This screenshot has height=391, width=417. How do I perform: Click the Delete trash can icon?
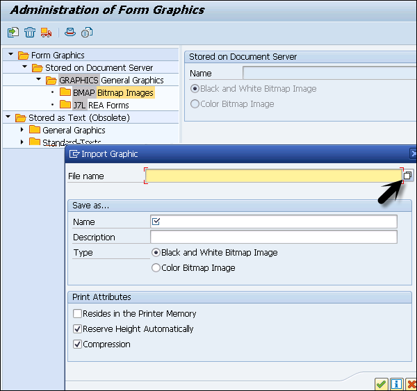point(30,32)
